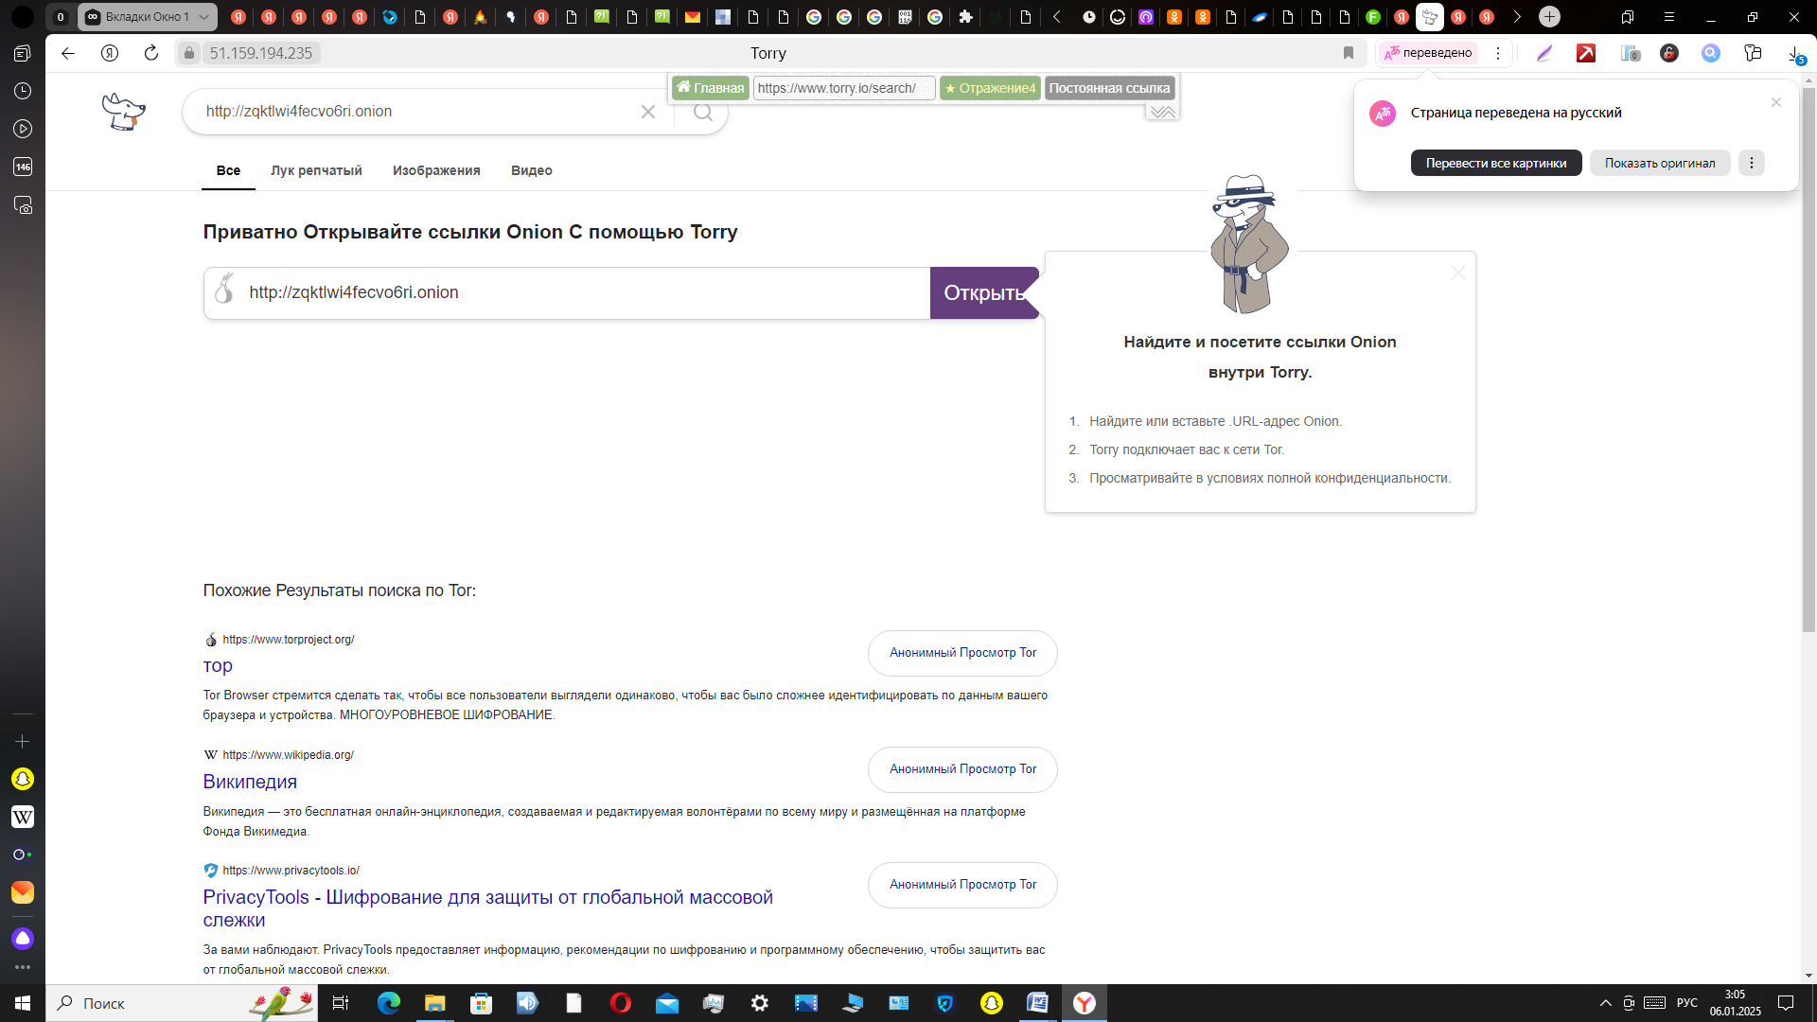The image size is (1817, 1022).
Task: Click "Перевести все картинки" button
Action: coord(1496,163)
